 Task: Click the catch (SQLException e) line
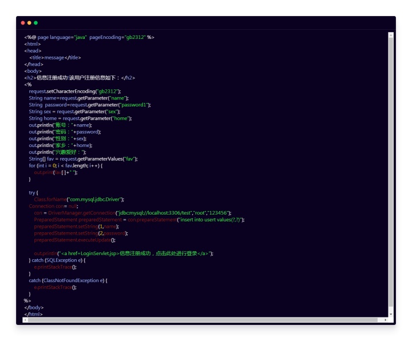[57, 260]
